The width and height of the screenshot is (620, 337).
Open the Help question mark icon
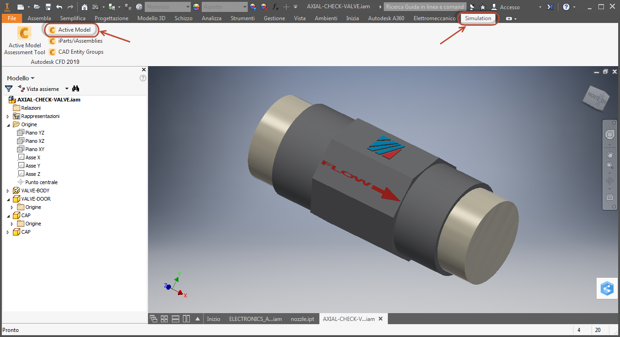click(x=566, y=7)
